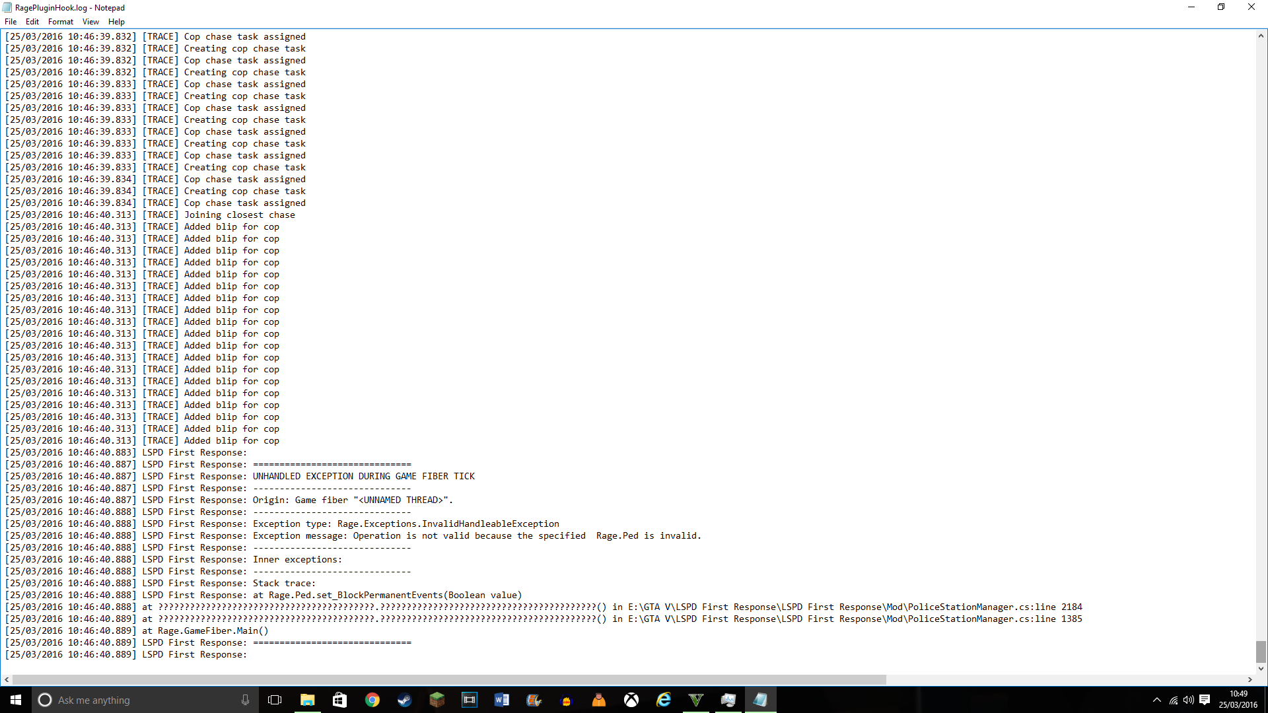This screenshot has width=1268, height=713.
Task: Open the File menu
Action: pos(11,22)
